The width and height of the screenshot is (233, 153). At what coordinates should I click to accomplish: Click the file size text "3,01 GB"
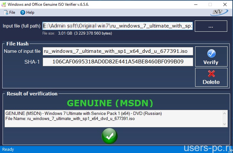[x=65, y=33]
